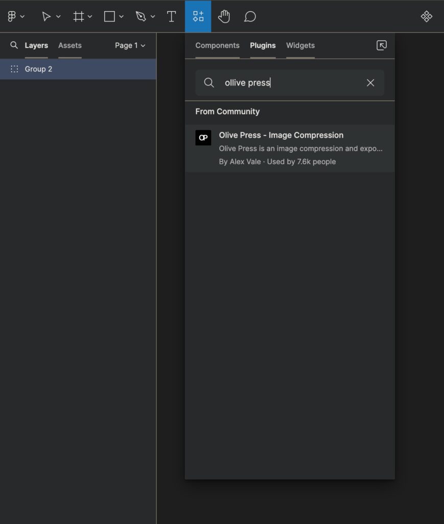This screenshot has width=444, height=524.
Task: Switch to the Widgets tab
Action: tap(300, 45)
